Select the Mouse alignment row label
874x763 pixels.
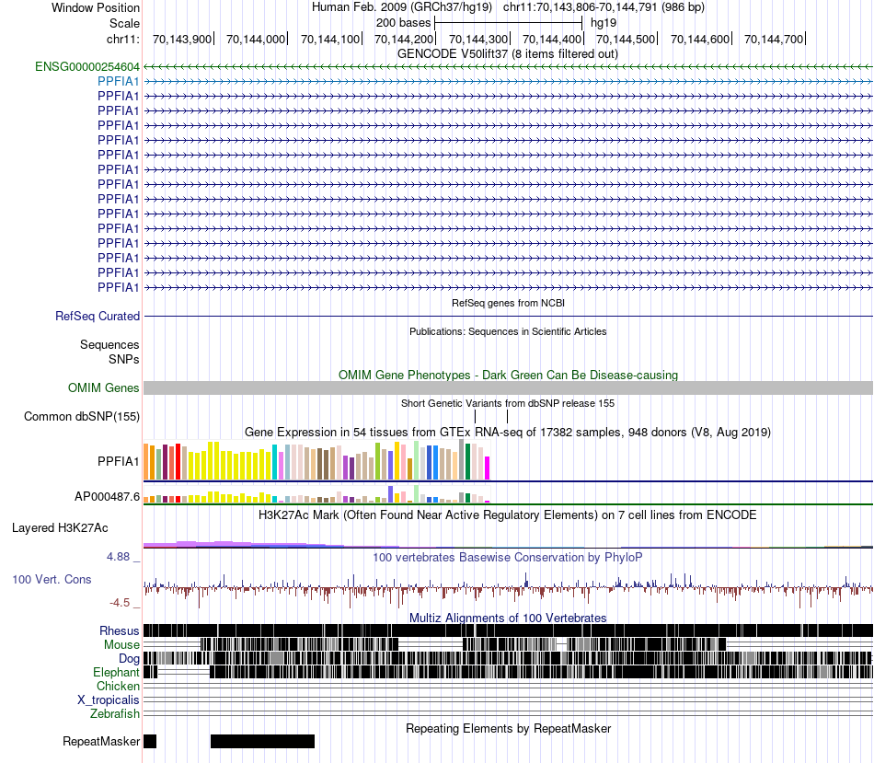pyautogui.click(x=121, y=645)
